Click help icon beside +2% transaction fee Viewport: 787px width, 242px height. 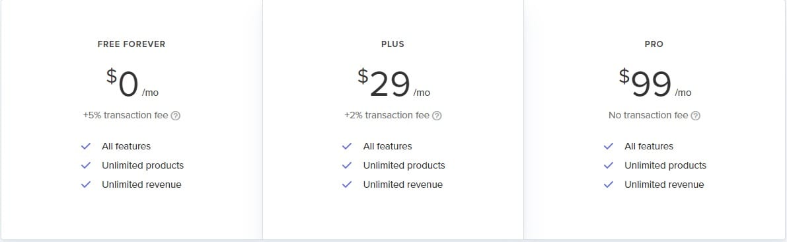(x=437, y=116)
